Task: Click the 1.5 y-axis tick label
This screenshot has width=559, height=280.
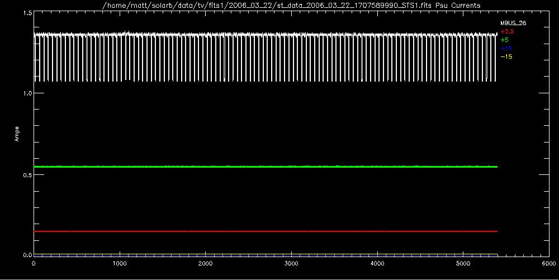Action: (x=28, y=13)
